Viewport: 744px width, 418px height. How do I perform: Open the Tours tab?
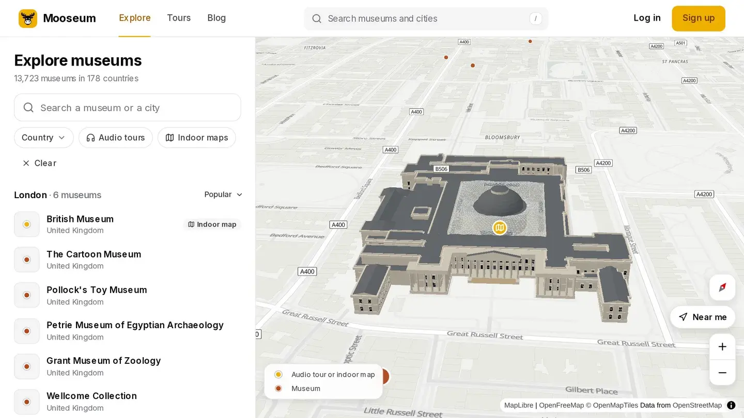pos(179,18)
